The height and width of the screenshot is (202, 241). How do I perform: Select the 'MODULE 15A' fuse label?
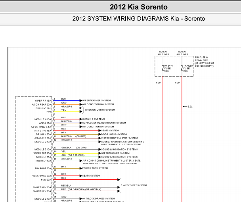click(x=44, y=157)
